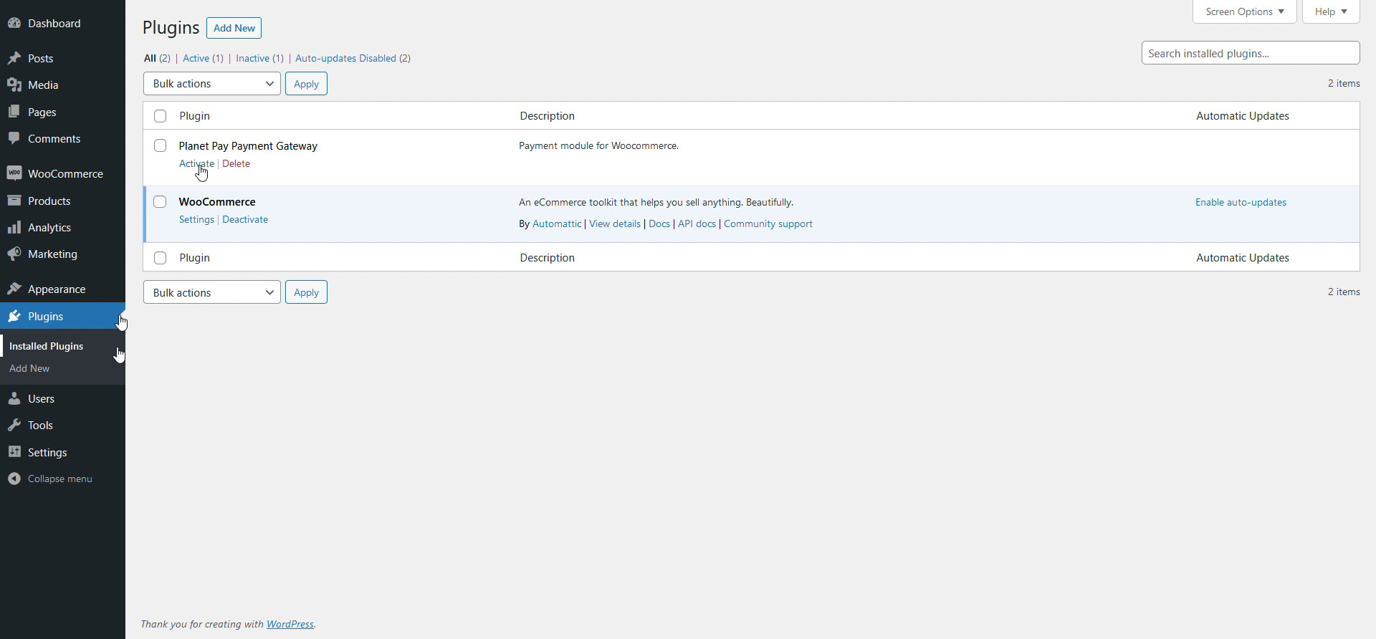1376x639 pixels.
Task: Open the top Bulk actions dropdown
Action: pyautogui.click(x=212, y=84)
